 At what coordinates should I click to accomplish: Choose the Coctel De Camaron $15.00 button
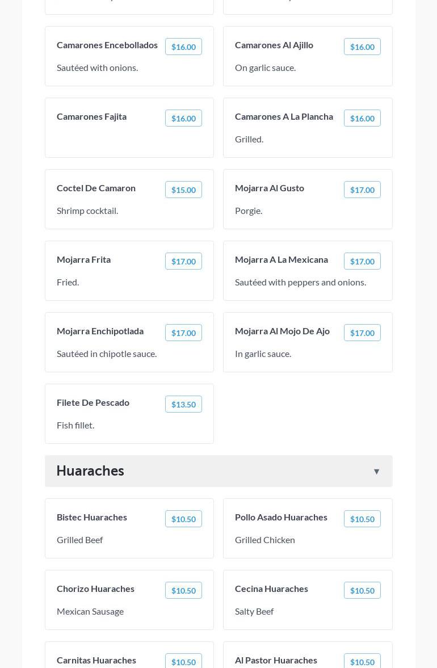[183, 190]
